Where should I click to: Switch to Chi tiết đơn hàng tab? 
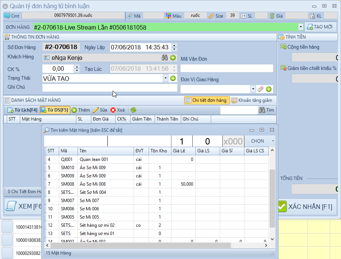point(207,100)
